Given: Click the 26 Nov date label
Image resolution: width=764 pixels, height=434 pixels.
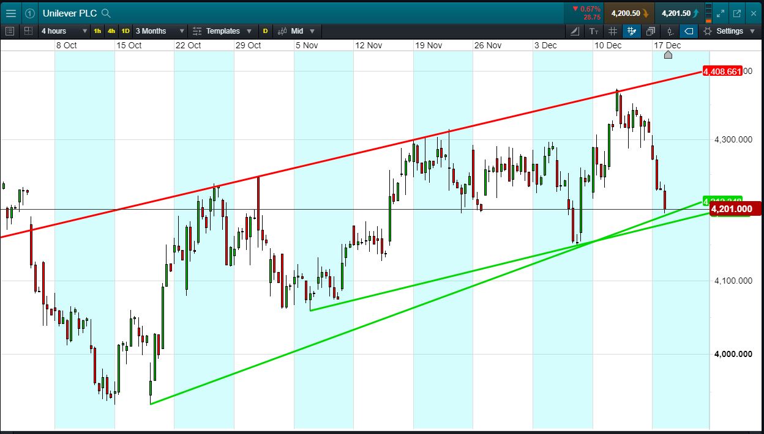Looking at the screenshot, I should click(x=488, y=45).
